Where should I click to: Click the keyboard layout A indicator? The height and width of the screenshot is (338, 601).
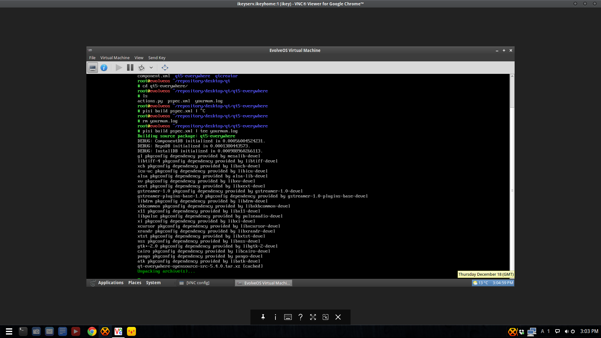pyautogui.click(x=542, y=331)
